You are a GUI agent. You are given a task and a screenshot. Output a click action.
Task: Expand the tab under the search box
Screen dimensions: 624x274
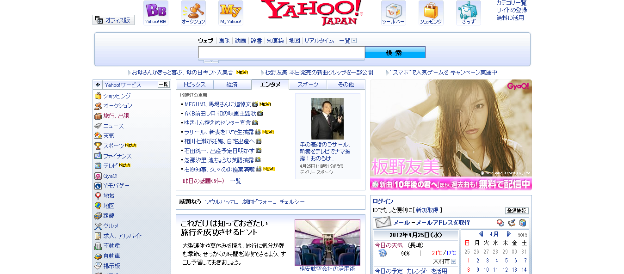pos(211,61)
